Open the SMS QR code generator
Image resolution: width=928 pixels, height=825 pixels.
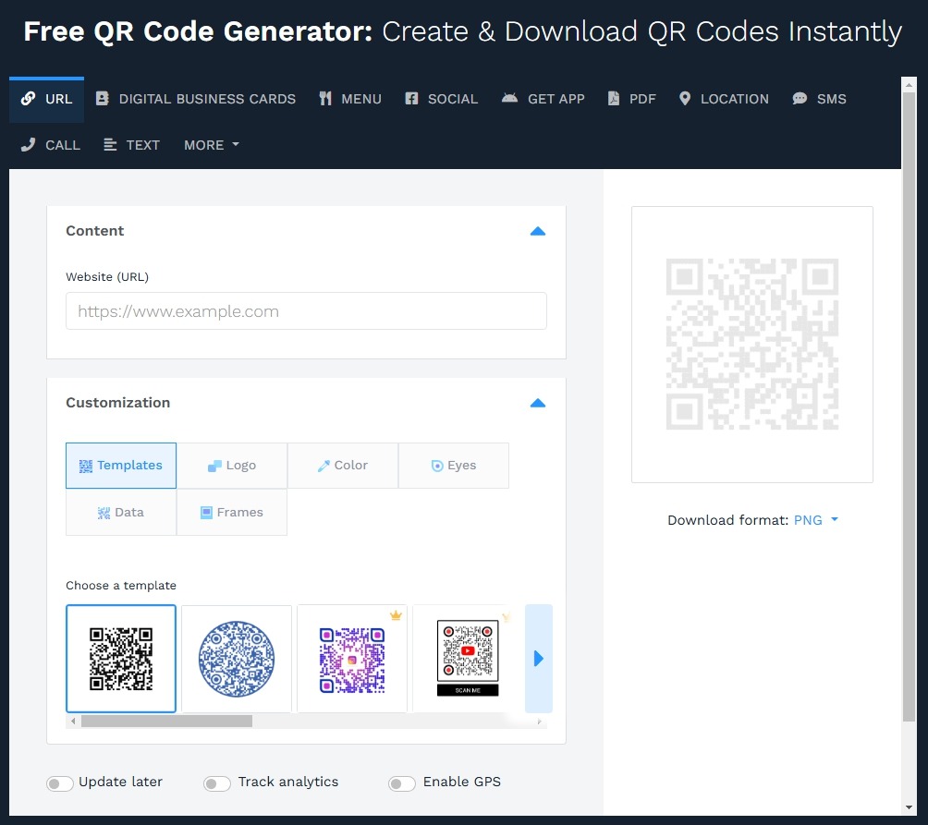point(819,99)
